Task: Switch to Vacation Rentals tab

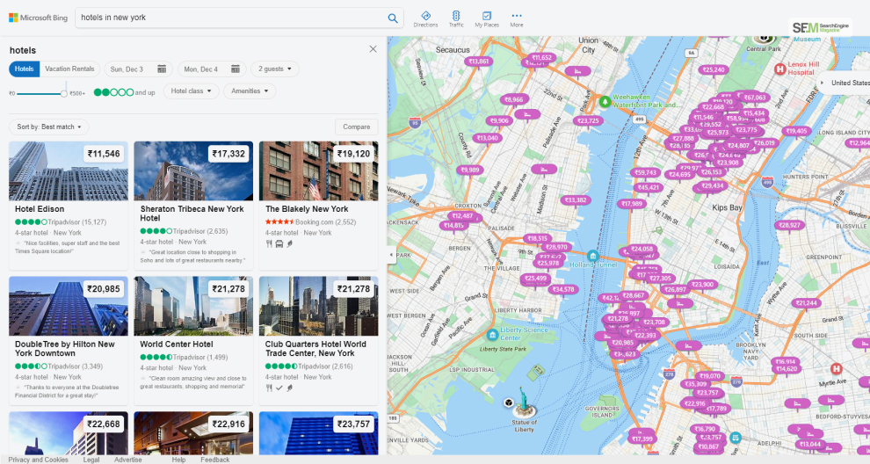Action: pos(69,69)
